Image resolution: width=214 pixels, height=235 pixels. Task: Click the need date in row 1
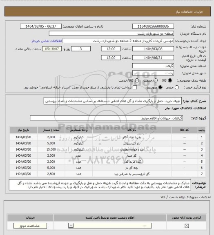pos(23,137)
